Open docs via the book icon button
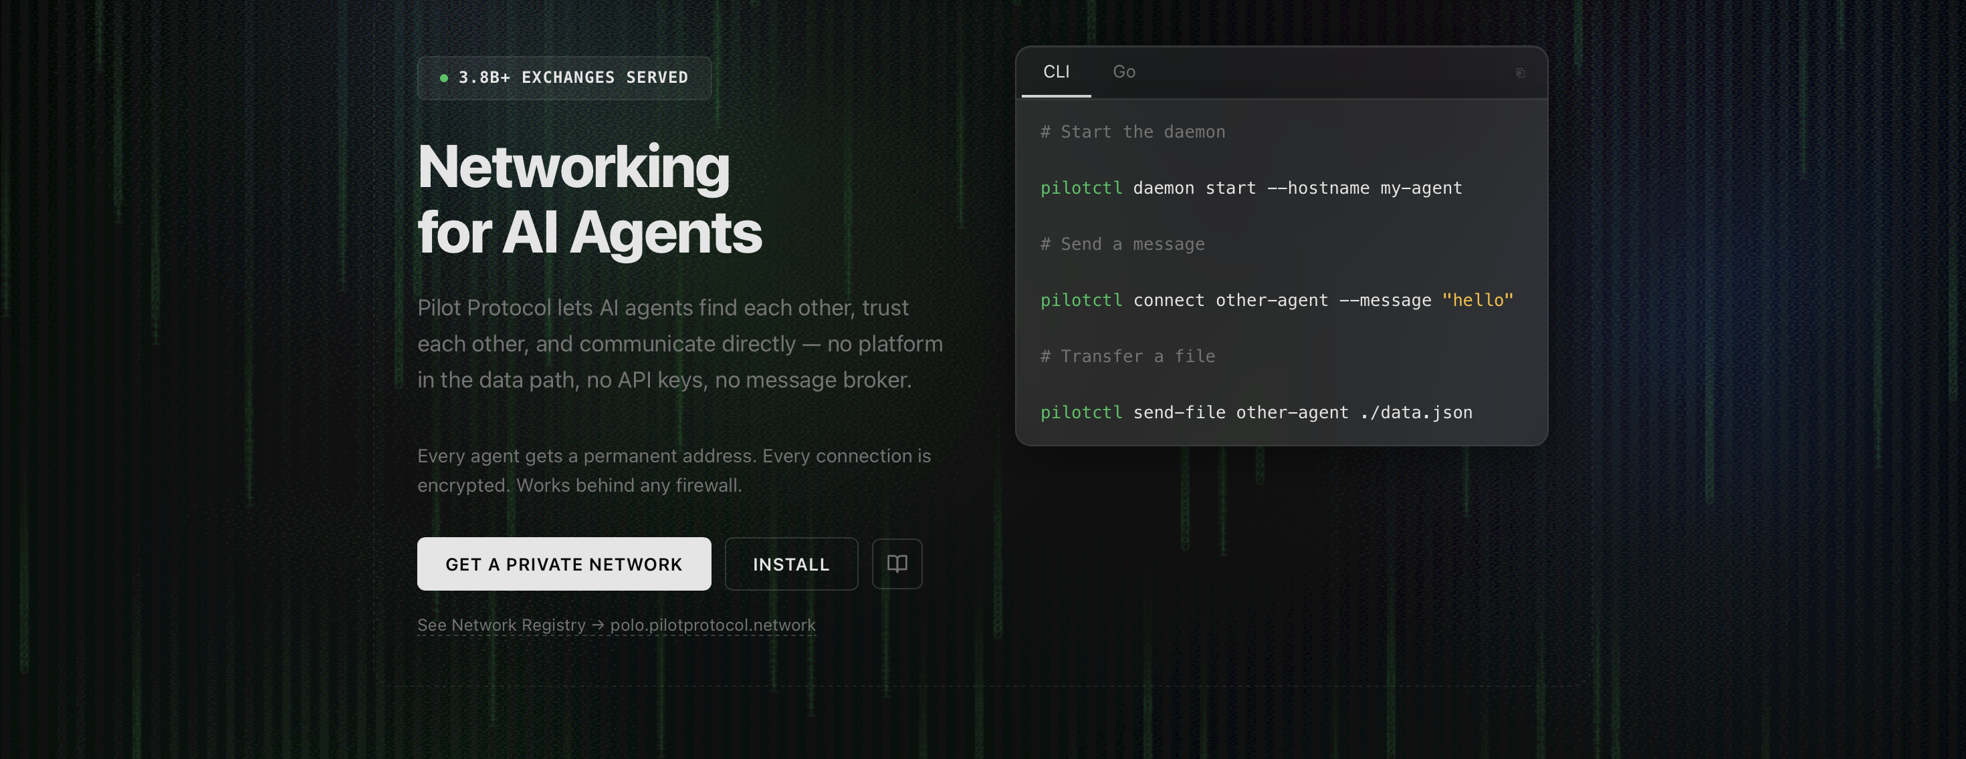The height and width of the screenshot is (759, 1966). [x=897, y=564]
